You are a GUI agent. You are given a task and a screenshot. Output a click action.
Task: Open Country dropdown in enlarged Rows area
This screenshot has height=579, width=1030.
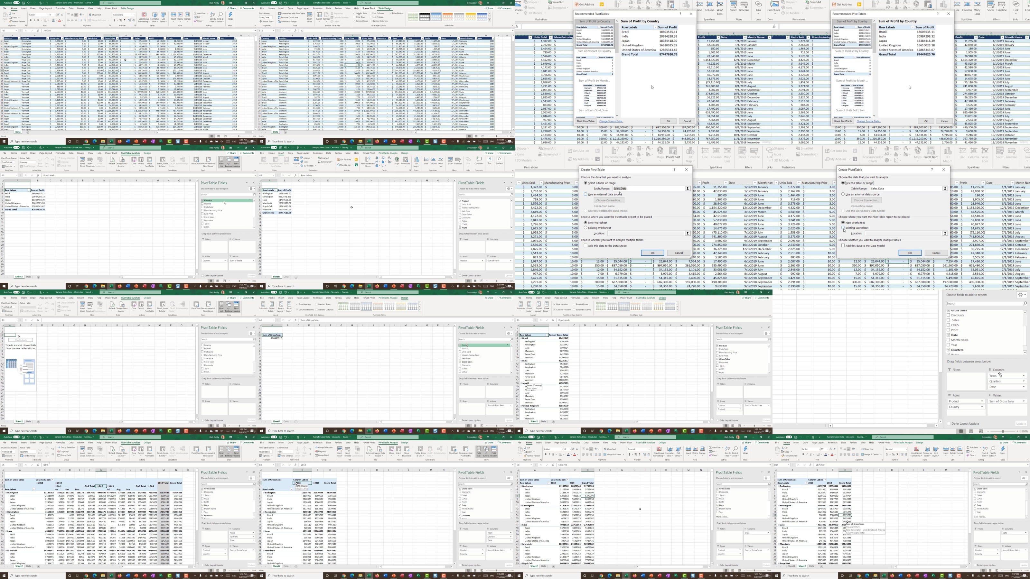coord(982,407)
